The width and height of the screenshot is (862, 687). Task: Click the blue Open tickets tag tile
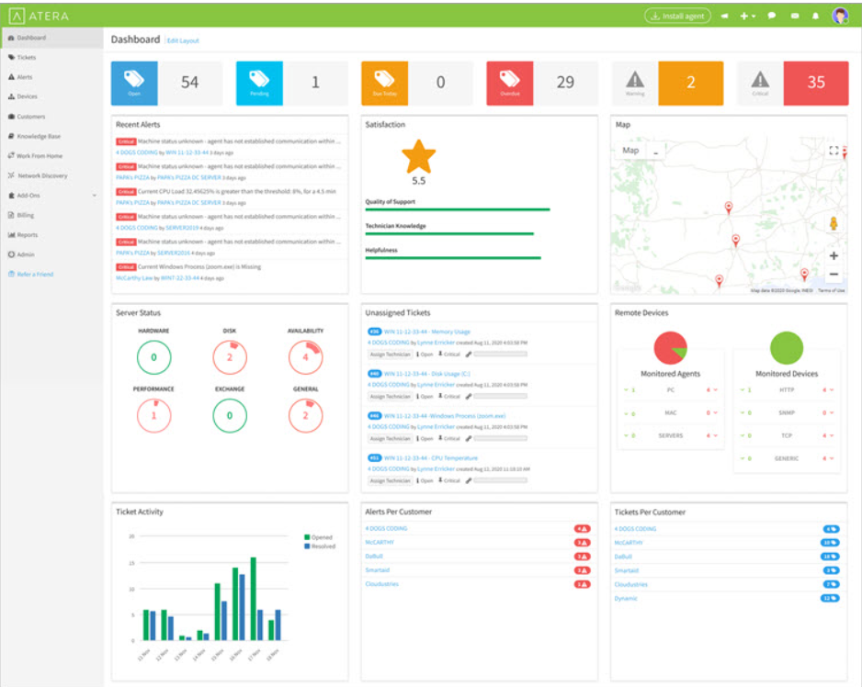134,83
